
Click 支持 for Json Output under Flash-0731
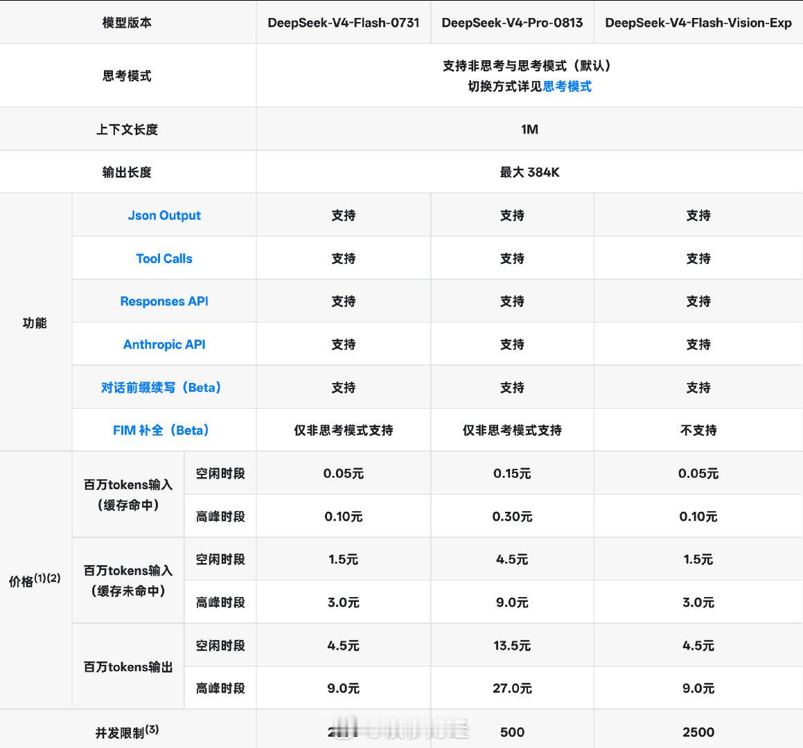[343, 215]
